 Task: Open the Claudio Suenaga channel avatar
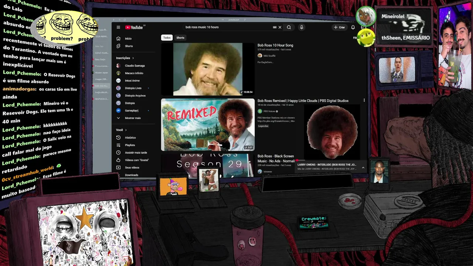118,65
